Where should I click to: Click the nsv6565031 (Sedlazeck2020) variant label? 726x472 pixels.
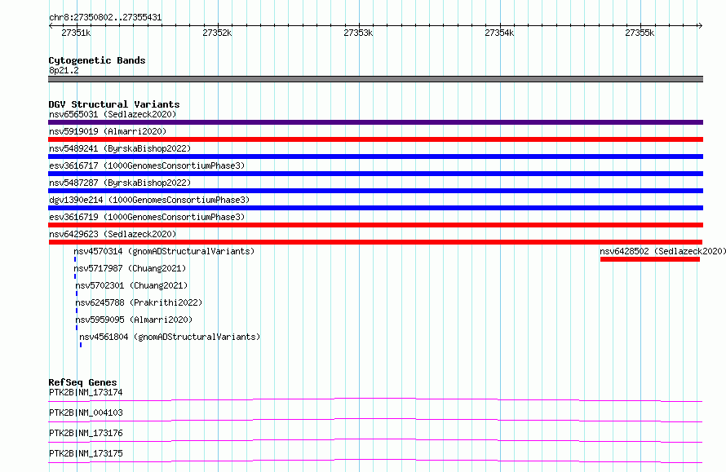[x=113, y=114]
